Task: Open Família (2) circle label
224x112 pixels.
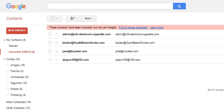Action: (x=17, y=71)
